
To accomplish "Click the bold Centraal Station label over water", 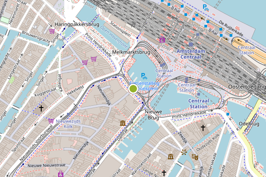I will (199, 104).
